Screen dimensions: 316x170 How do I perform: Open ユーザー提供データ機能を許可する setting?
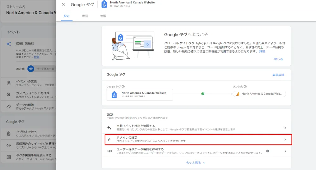click(196, 151)
